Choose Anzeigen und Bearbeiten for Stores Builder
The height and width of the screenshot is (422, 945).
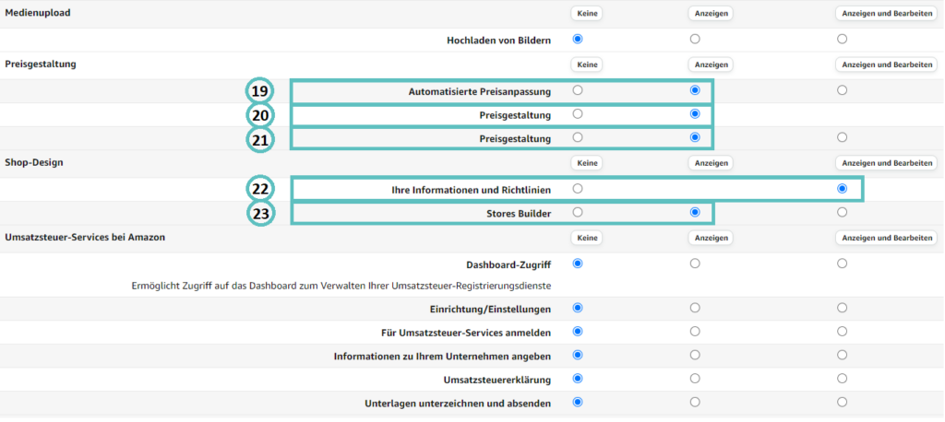pyautogui.click(x=842, y=212)
